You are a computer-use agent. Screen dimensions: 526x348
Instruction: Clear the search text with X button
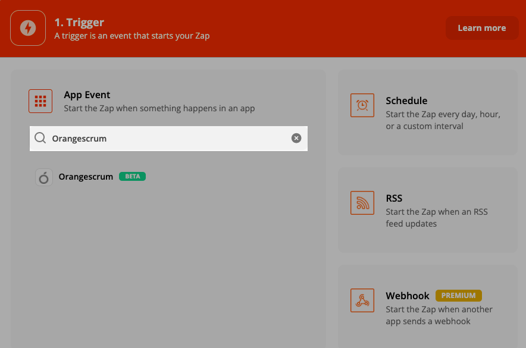tap(296, 138)
